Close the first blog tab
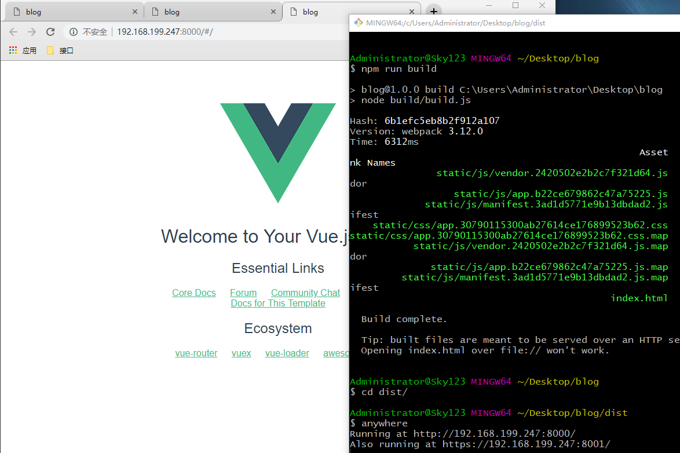This screenshot has height=453, width=680. click(135, 12)
